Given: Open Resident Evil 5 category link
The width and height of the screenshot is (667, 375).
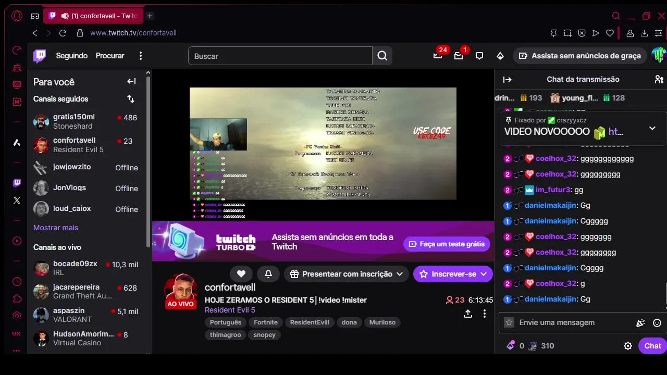Looking at the screenshot, I should pos(230,310).
